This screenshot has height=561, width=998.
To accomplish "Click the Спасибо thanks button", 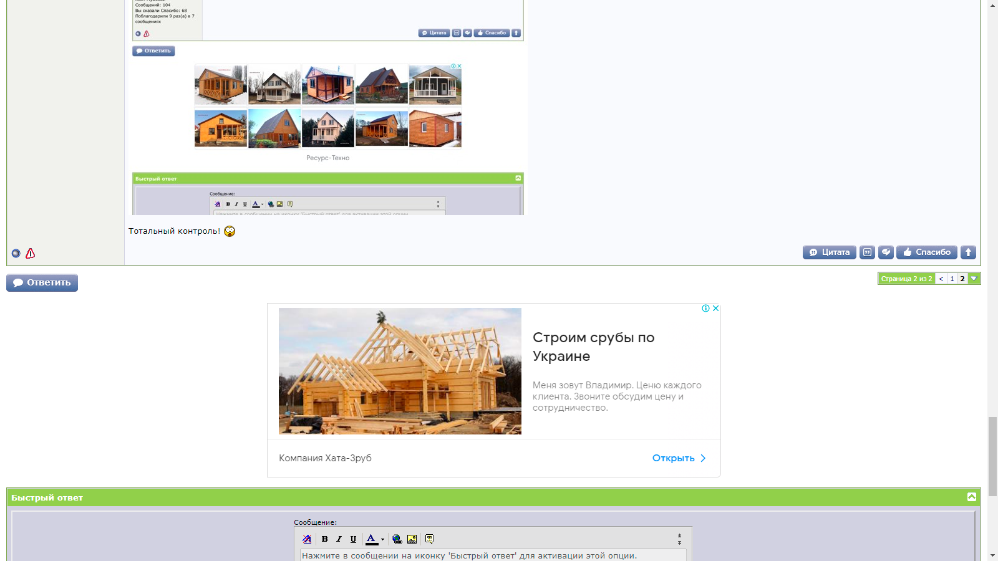I will coord(927,252).
